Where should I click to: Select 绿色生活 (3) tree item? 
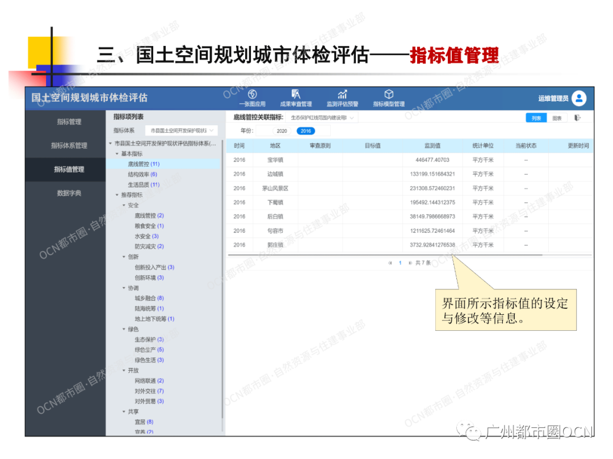[x=149, y=360]
